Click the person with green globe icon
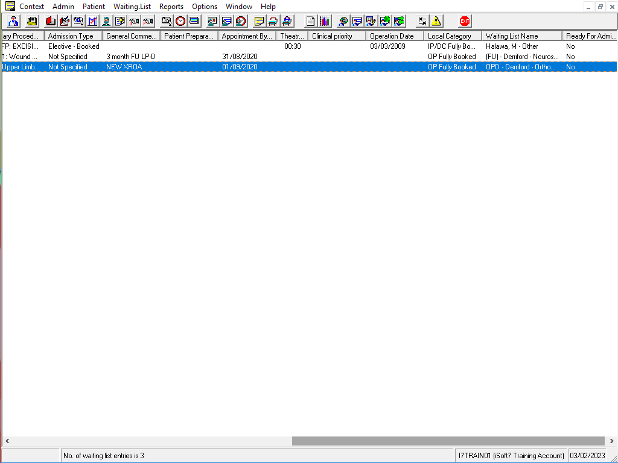Viewport: 618px width, 463px height. click(x=385, y=21)
